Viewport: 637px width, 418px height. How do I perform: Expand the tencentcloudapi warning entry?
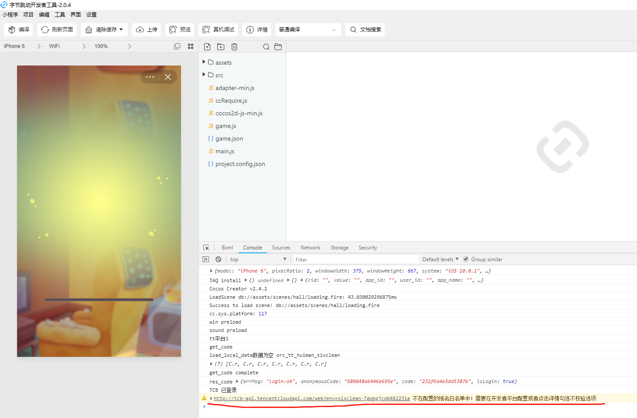212,398
